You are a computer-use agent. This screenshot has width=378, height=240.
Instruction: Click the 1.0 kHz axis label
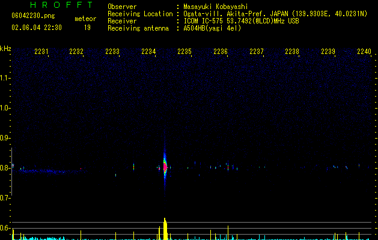pyautogui.click(x=5, y=108)
